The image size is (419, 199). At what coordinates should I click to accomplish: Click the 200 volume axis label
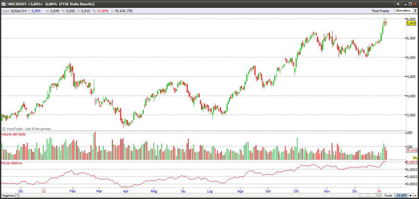click(410, 133)
